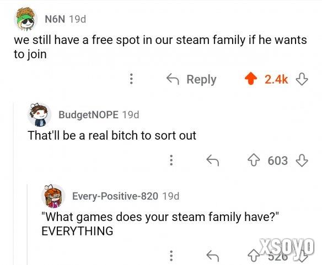Click the Reply button on N6N's comment
Viewport: 322px width, 265px height.
pyautogui.click(x=191, y=79)
